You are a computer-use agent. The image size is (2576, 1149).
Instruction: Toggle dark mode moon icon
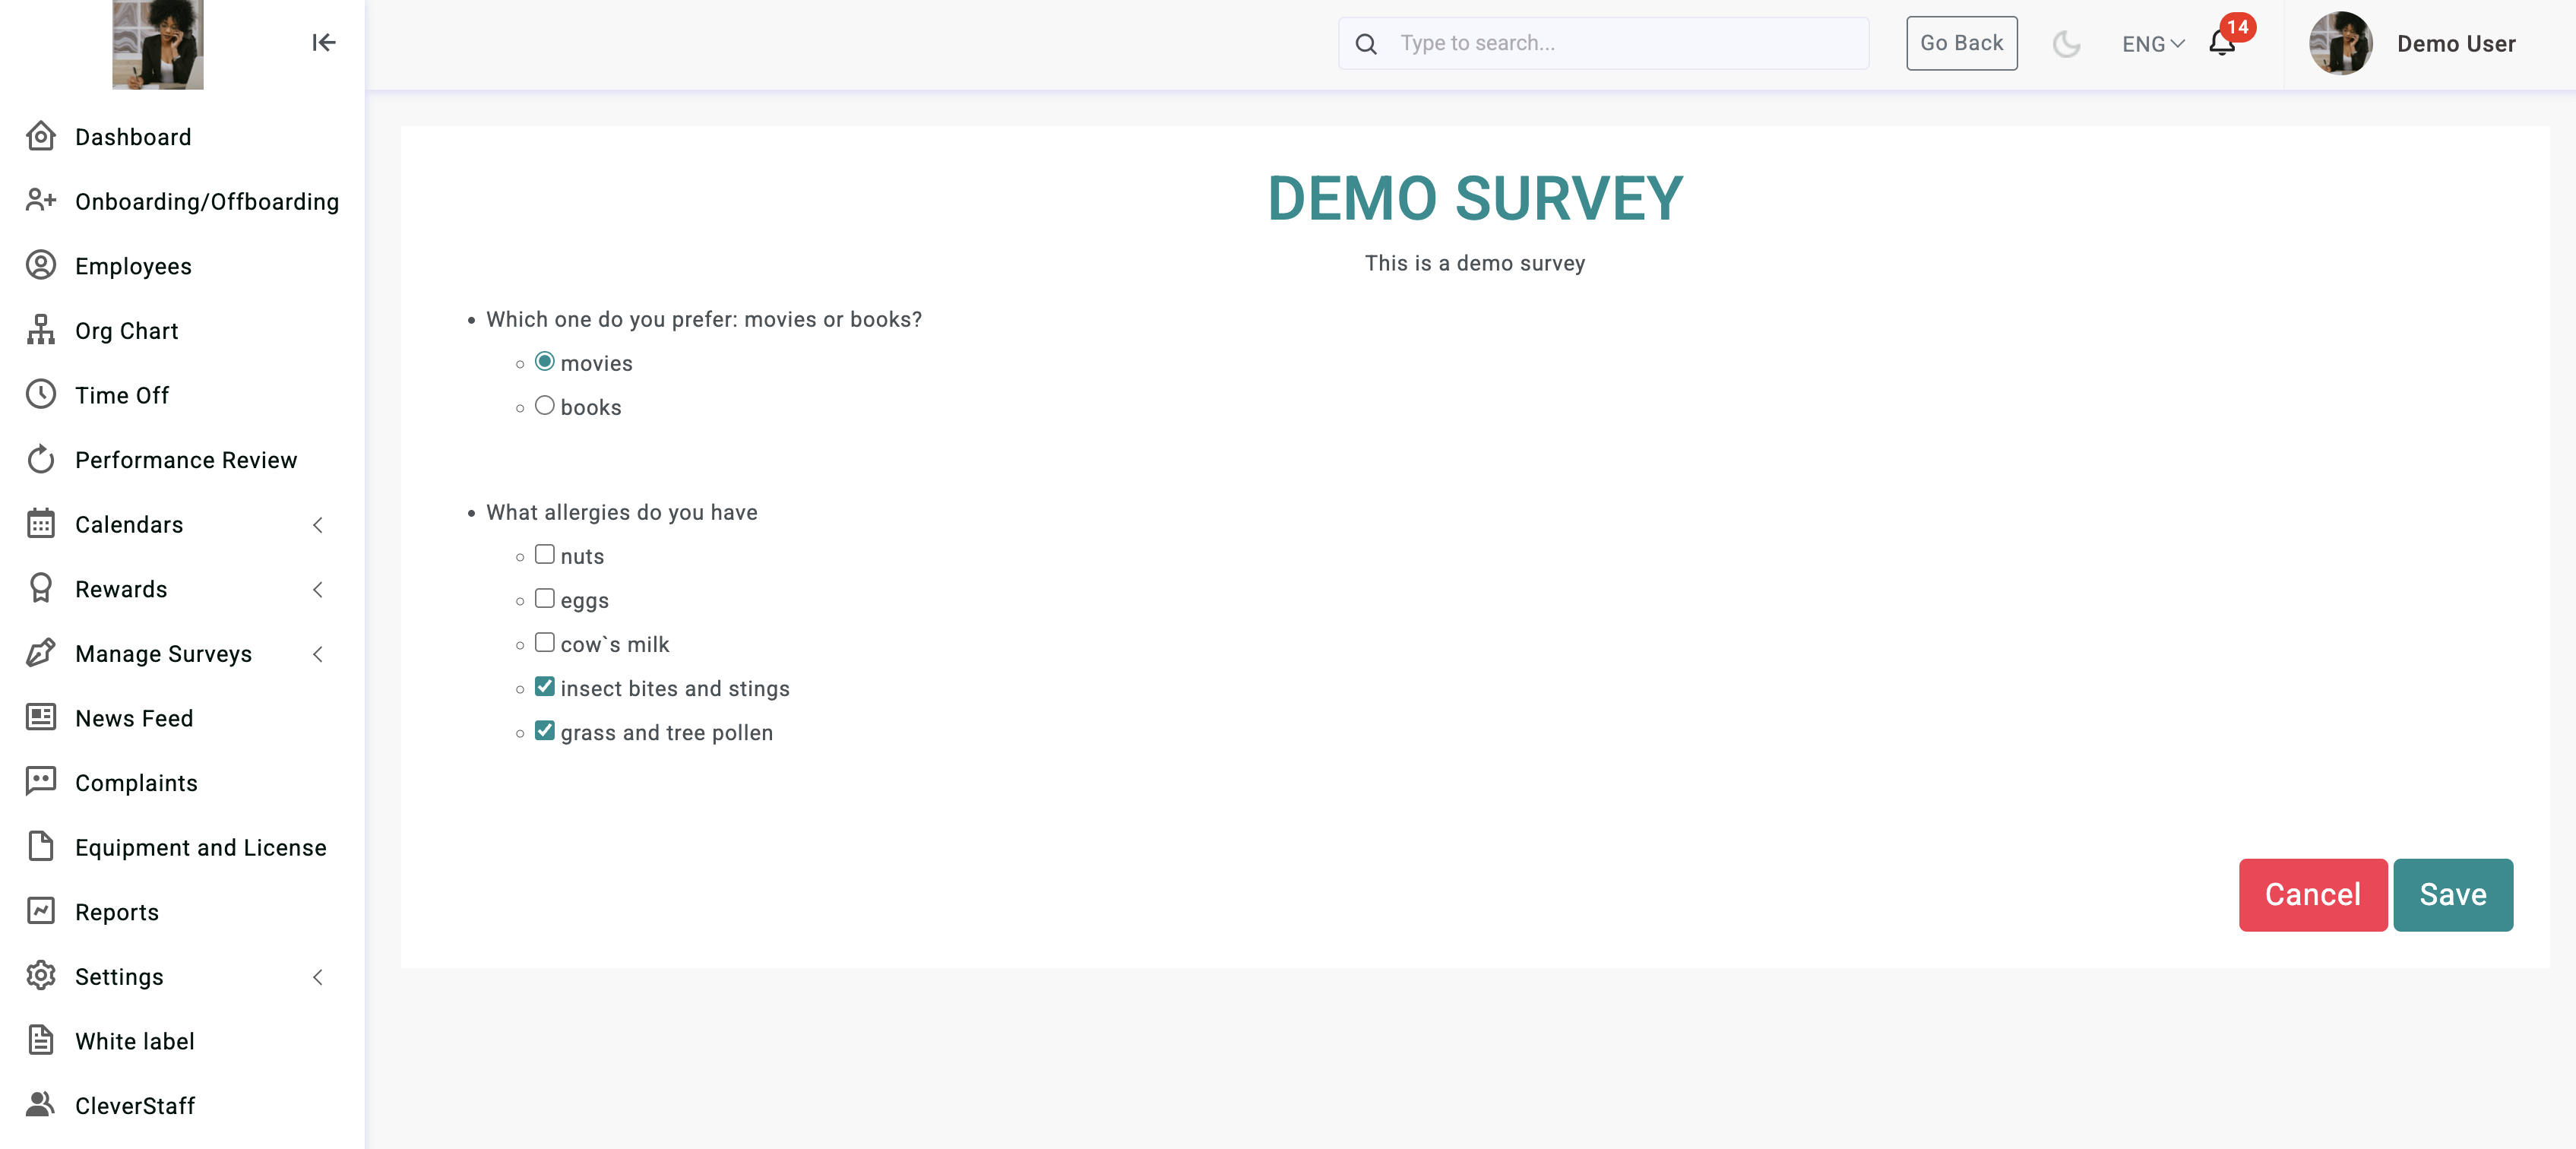pos(2066,44)
